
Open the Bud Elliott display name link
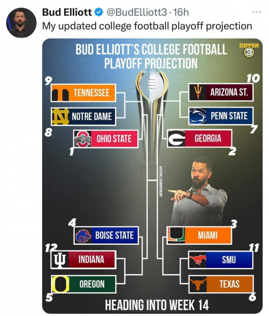click(67, 13)
